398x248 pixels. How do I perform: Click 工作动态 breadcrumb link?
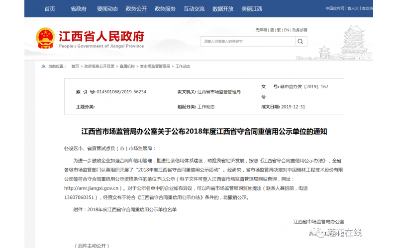pyautogui.click(x=183, y=66)
